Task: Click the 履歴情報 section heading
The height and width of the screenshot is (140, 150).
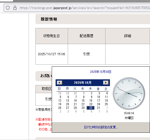Action: point(49,19)
